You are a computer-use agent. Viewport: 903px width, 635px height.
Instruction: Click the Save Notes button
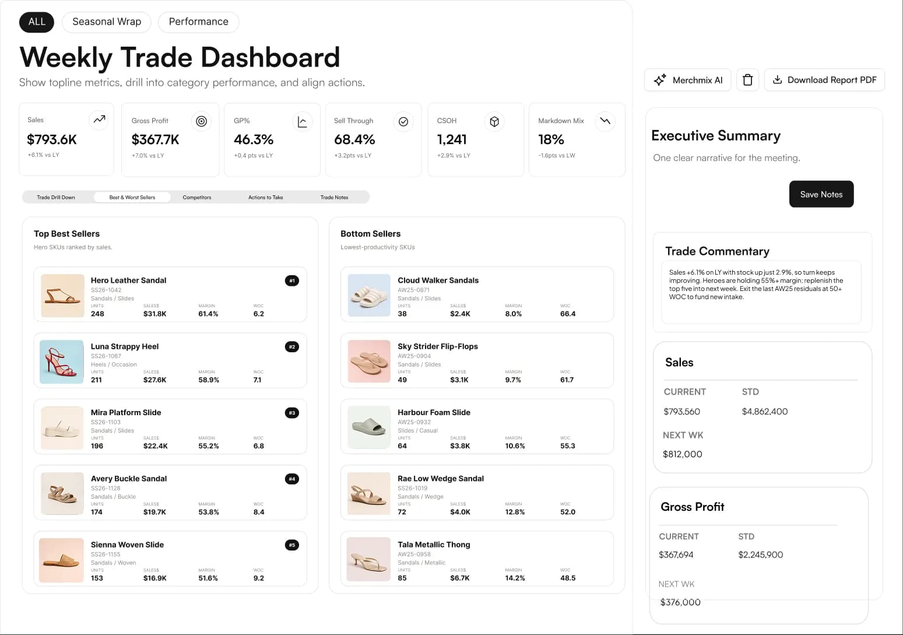[x=821, y=194]
